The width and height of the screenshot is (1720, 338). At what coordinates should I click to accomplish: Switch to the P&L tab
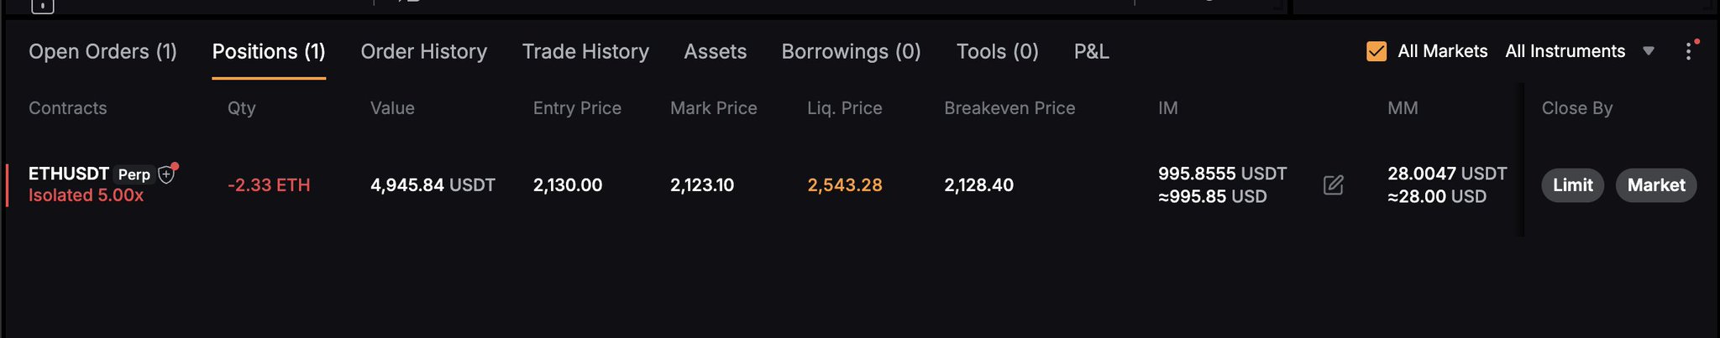point(1091,52)
